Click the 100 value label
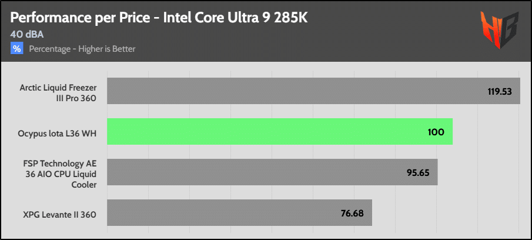532x240 pixels. click(436, 132)
